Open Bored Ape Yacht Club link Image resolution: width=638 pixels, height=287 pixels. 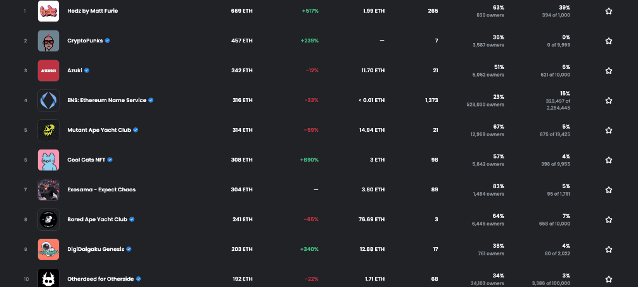(x=97, y=219)
